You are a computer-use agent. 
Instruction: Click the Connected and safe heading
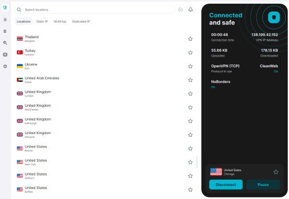click(x=226, y=19)
